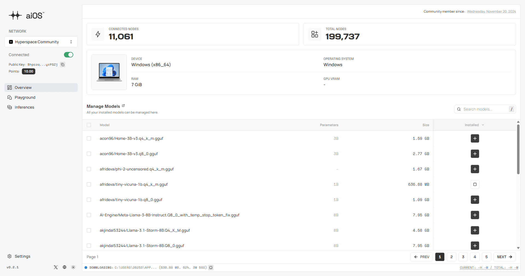525x276 pixels.
Task: Click the 199,737 total nodes value
Action: 342,36
